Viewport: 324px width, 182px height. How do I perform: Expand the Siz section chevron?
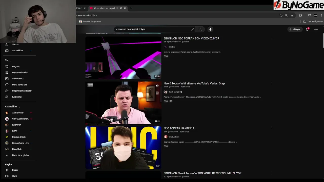coord(11,60)
